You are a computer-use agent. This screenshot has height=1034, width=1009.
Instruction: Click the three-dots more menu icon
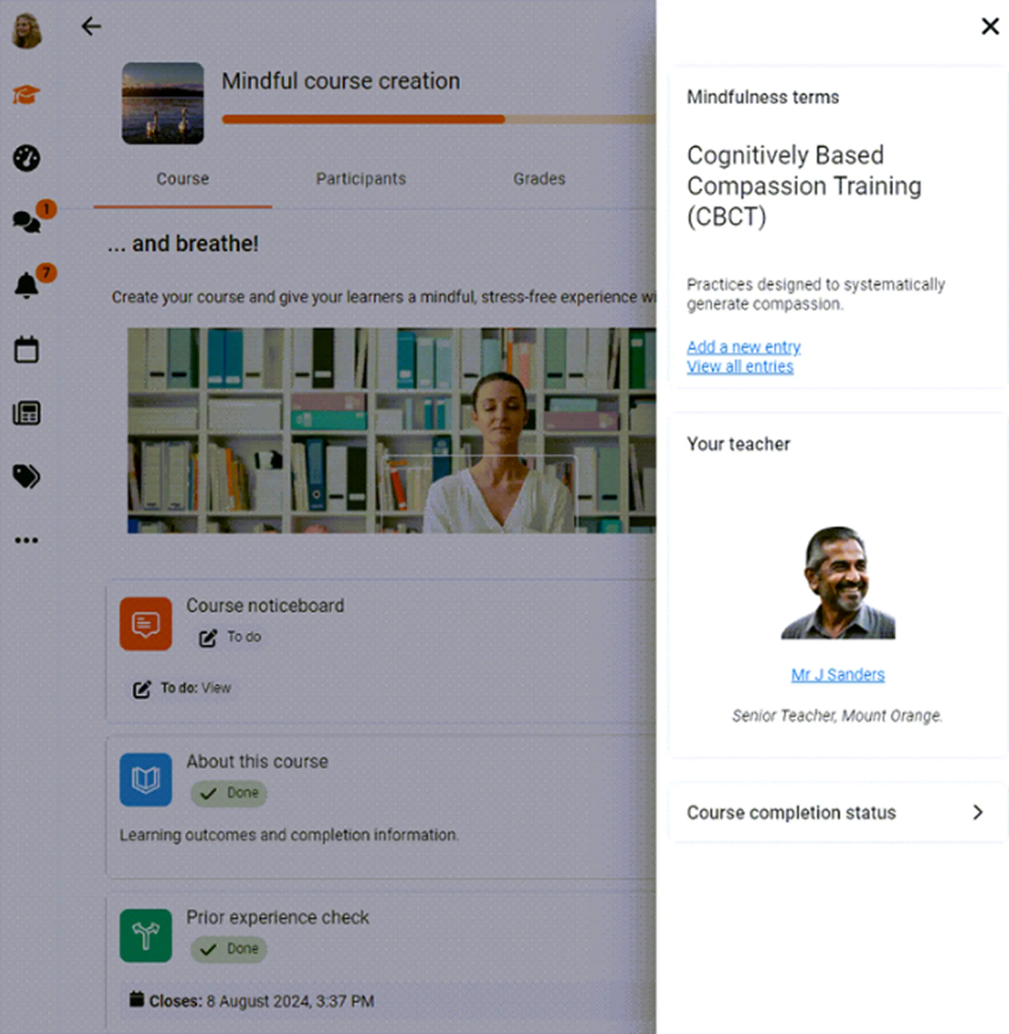[26, 540]
